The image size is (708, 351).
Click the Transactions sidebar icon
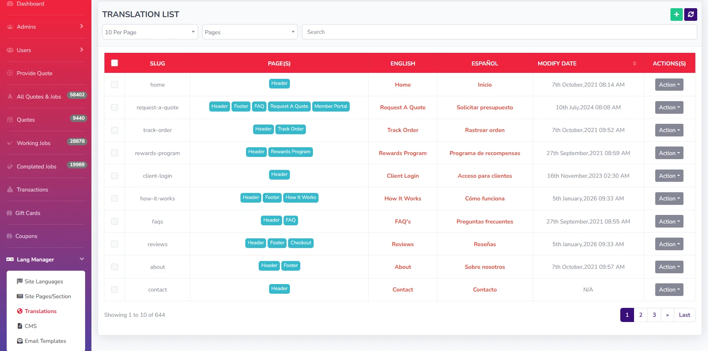click(10, 190)
